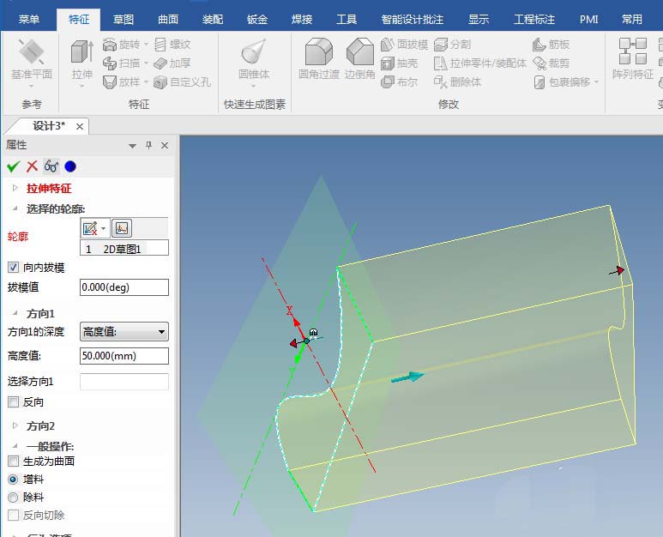Screen dimensions: 663x537
Task: Click the 选择方向1 field
Action: point(124,382)
